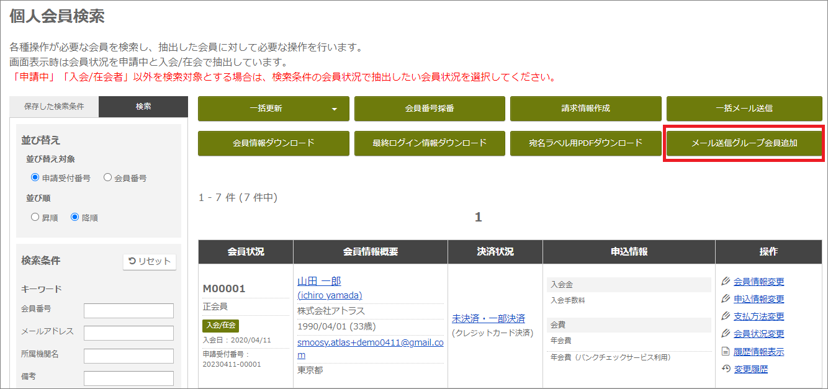Reset the search conditions with リセット

pyautogui.click(x=150, y=261)
